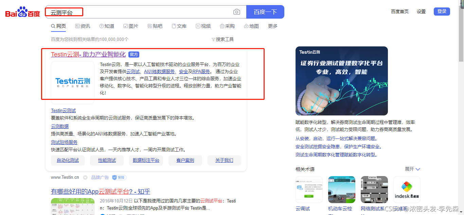Click the 品牌广告 label

[x=100, y=177]
